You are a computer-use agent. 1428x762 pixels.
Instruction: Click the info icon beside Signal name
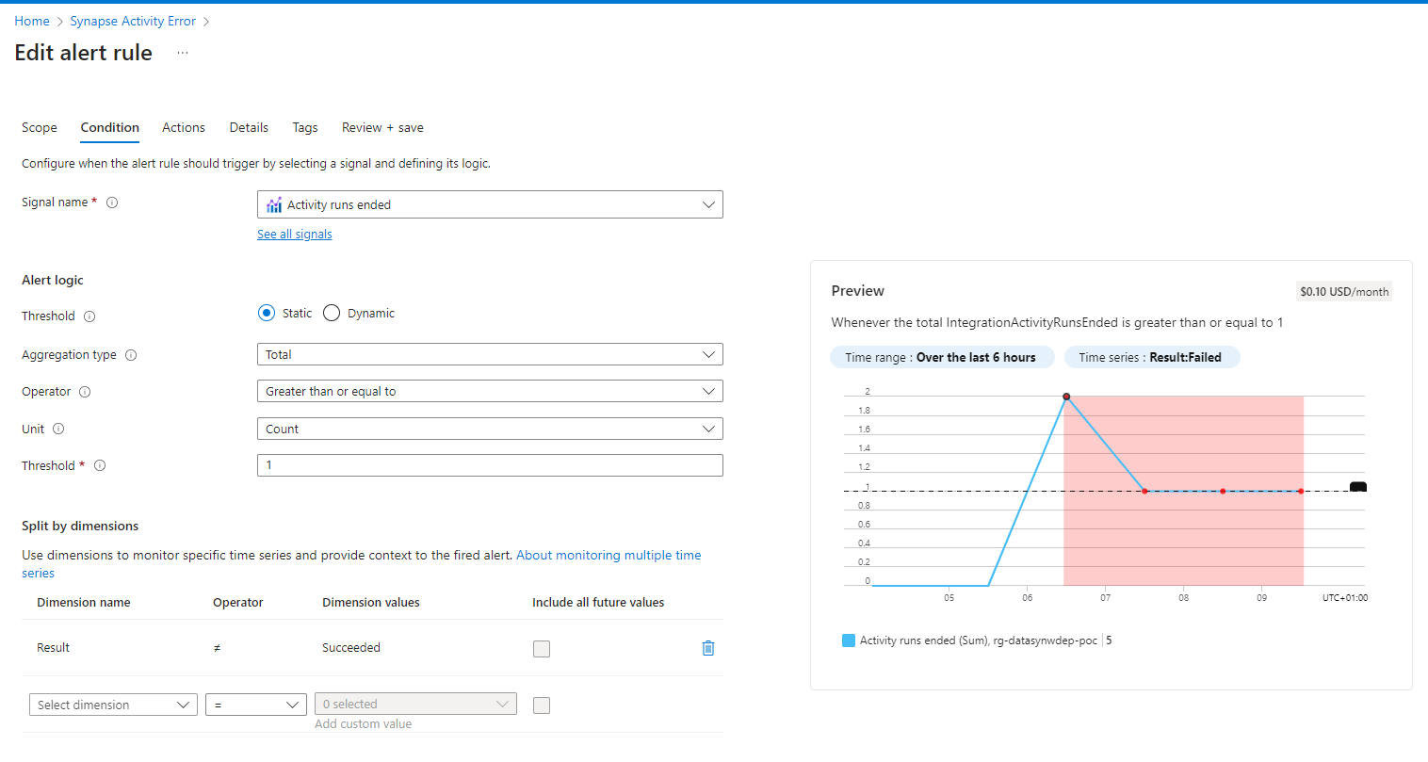coord(112,203)
